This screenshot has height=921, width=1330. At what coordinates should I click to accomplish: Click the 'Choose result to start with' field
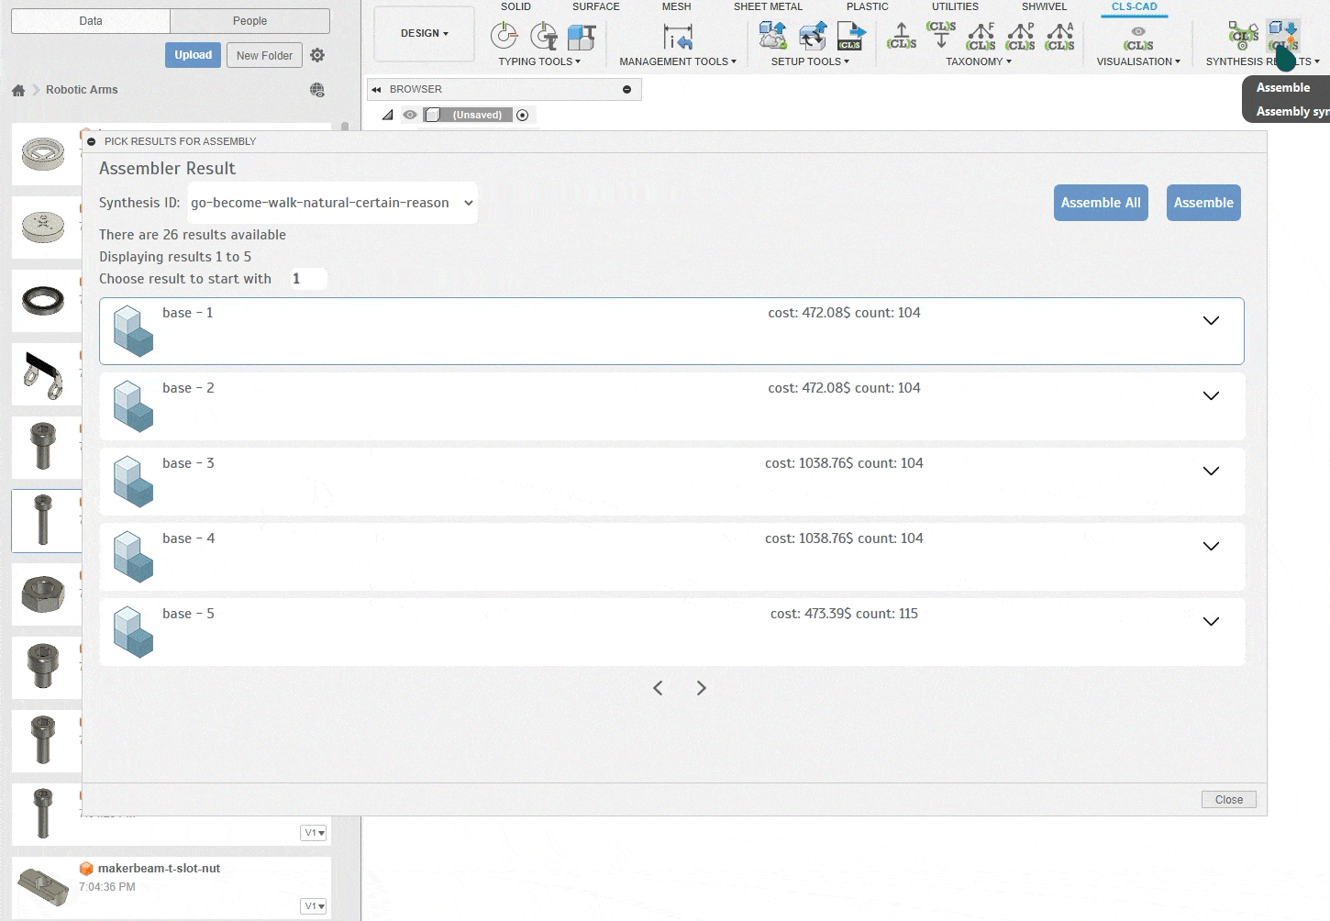click(307, 279)
